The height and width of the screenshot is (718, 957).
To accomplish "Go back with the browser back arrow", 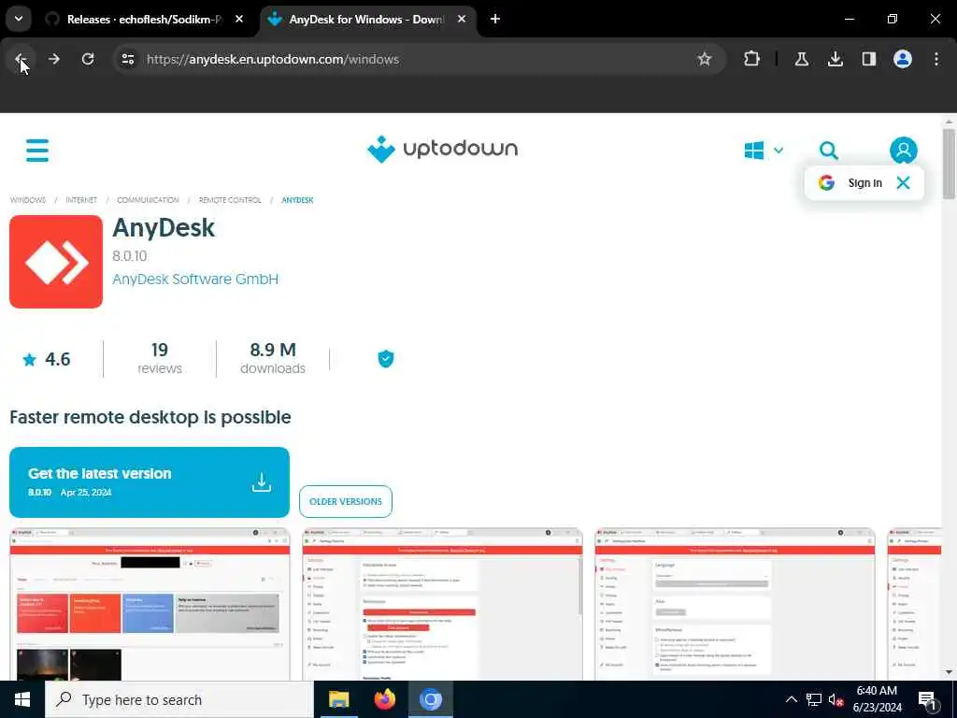I will [x=21, y=59].
